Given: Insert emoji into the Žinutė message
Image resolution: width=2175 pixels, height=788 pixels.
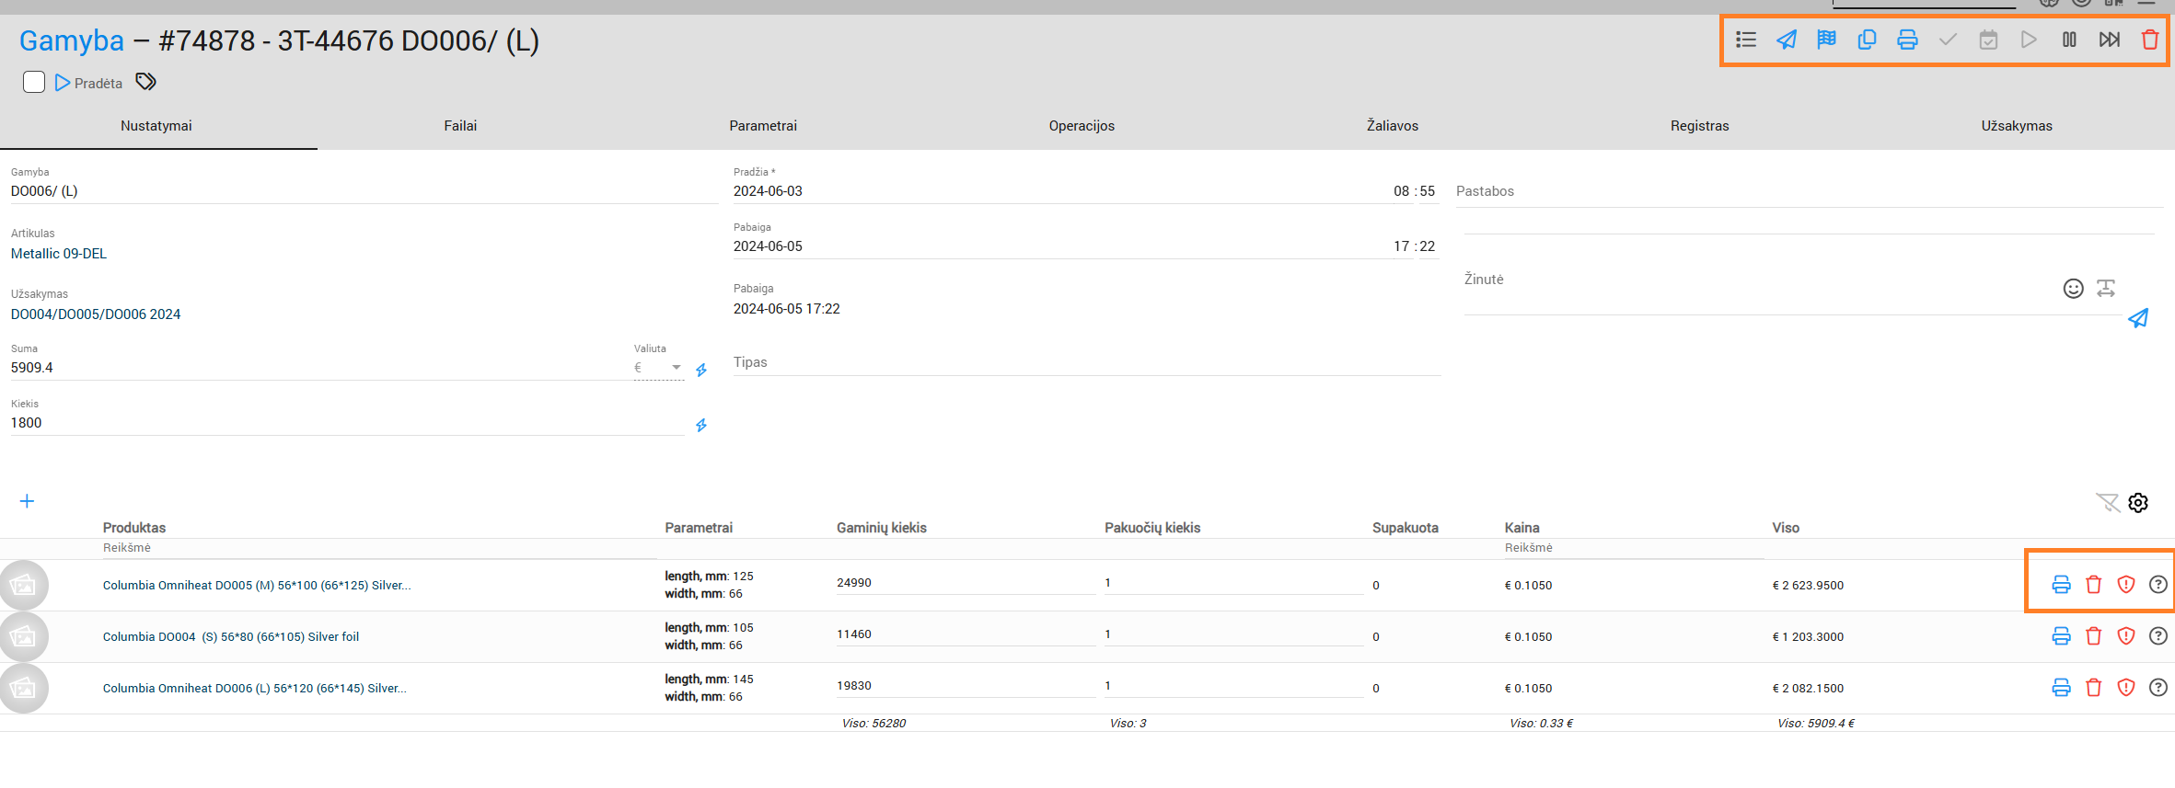Looking at the screenshot, I should [x=2072, y=289].
